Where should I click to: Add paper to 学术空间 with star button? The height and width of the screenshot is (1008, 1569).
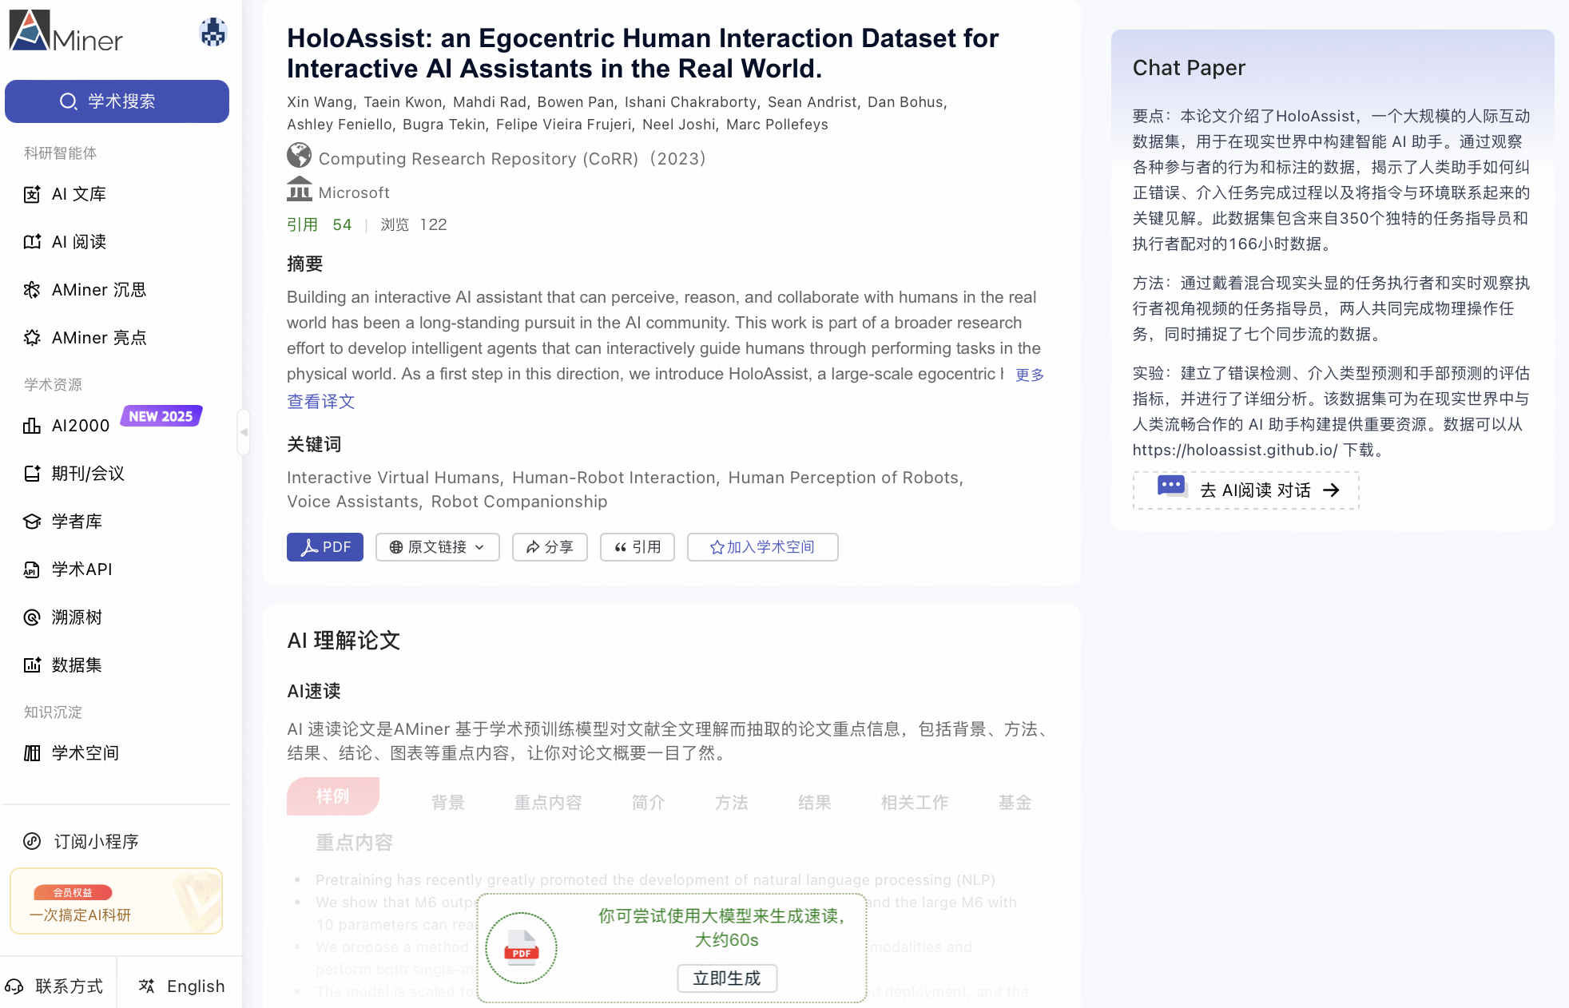pyautogui.click(x=762, y=547)
